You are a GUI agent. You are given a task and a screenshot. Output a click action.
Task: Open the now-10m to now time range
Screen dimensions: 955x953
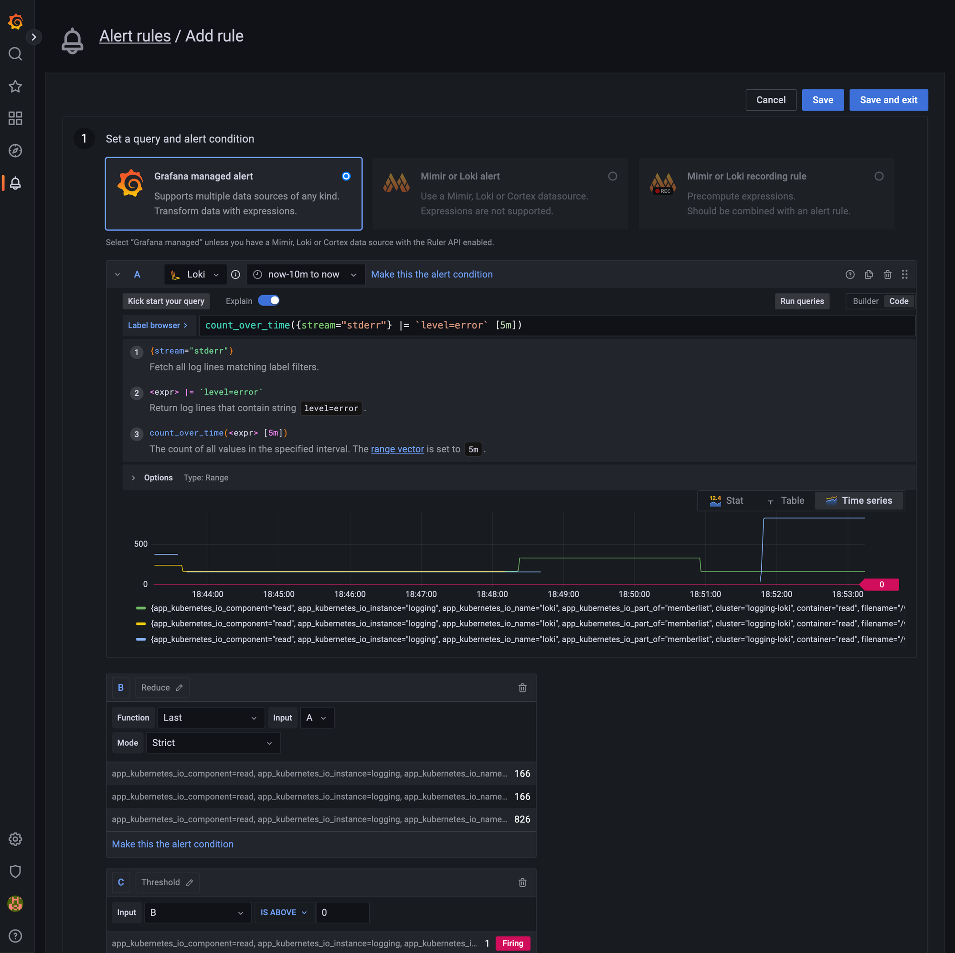click(306, 275)
